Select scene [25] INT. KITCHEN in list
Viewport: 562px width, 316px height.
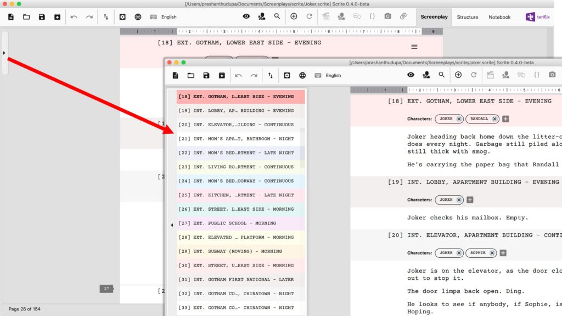pos(240,195)
